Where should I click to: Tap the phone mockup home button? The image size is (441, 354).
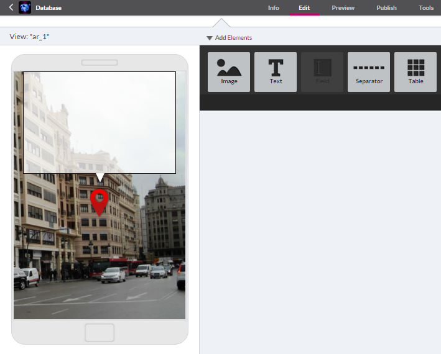click(100, 333)
